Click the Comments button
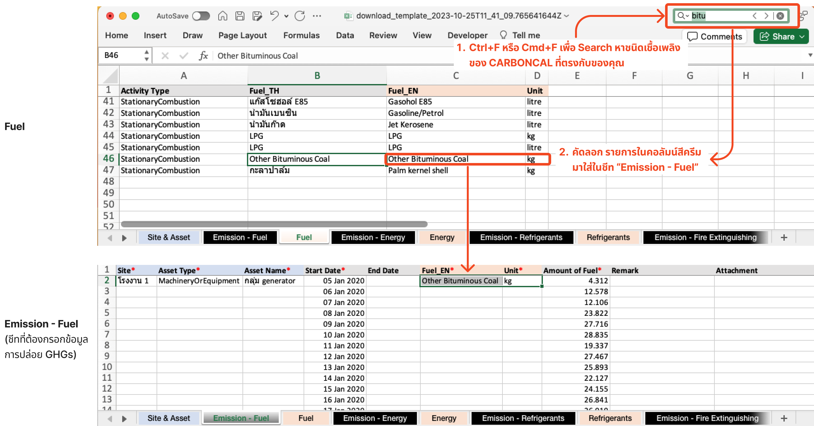The width and height of the screenshot is (814, 426). click(x=714, y=37)
